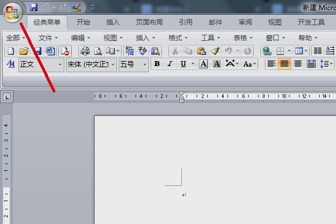Viewport: 336px width, 224px height.
Task: Open Customize Quick Access Toolbar dropdown
Action: (92, 7)
